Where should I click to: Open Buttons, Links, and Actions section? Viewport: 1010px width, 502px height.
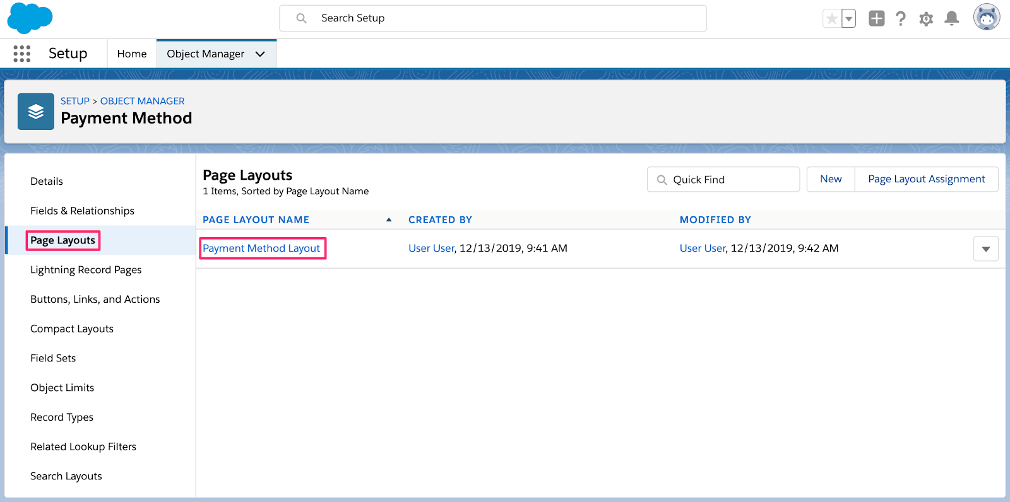pos(95,300)
